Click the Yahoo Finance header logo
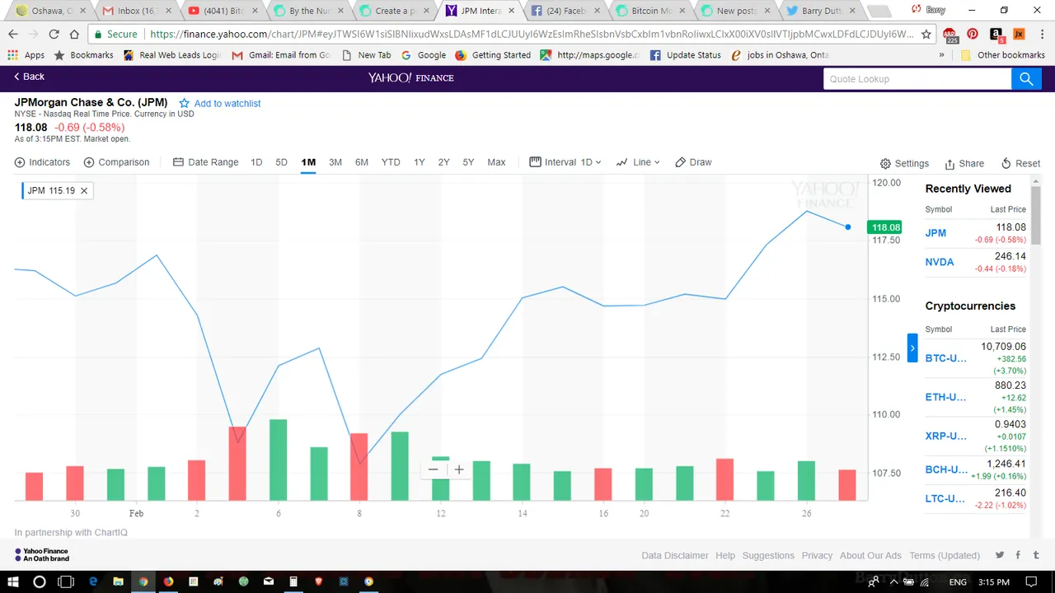1055x593 pixels. pyautogui.click(x=410, y=77)
